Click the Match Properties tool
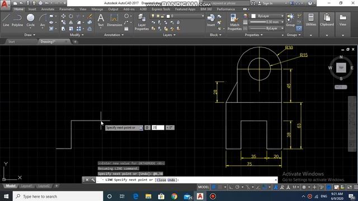The height and width of the screenshot is (201, 358). click(234, 22)
